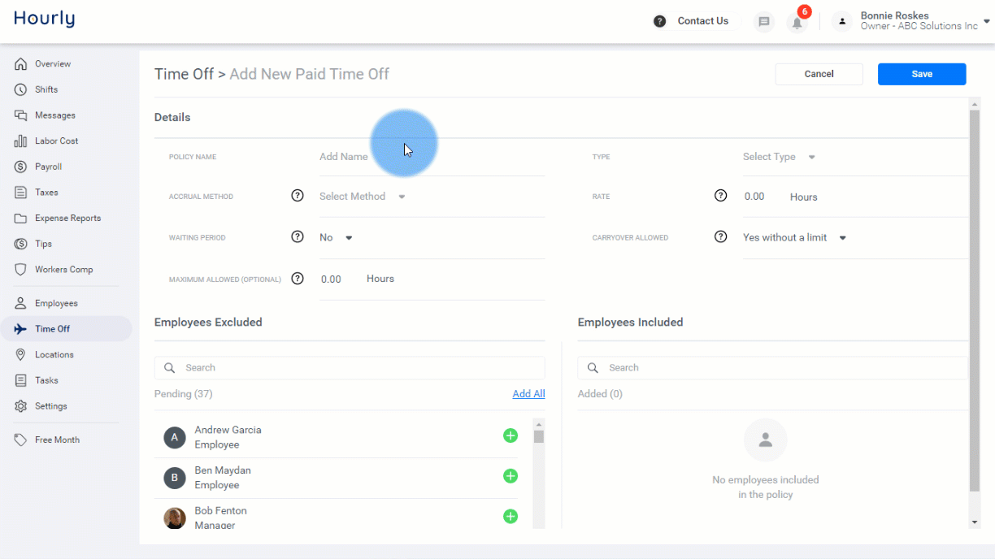Click the main page vertical scrollbar
The image size is (995, 559).
pyautogui.click(x=975, y=301)
